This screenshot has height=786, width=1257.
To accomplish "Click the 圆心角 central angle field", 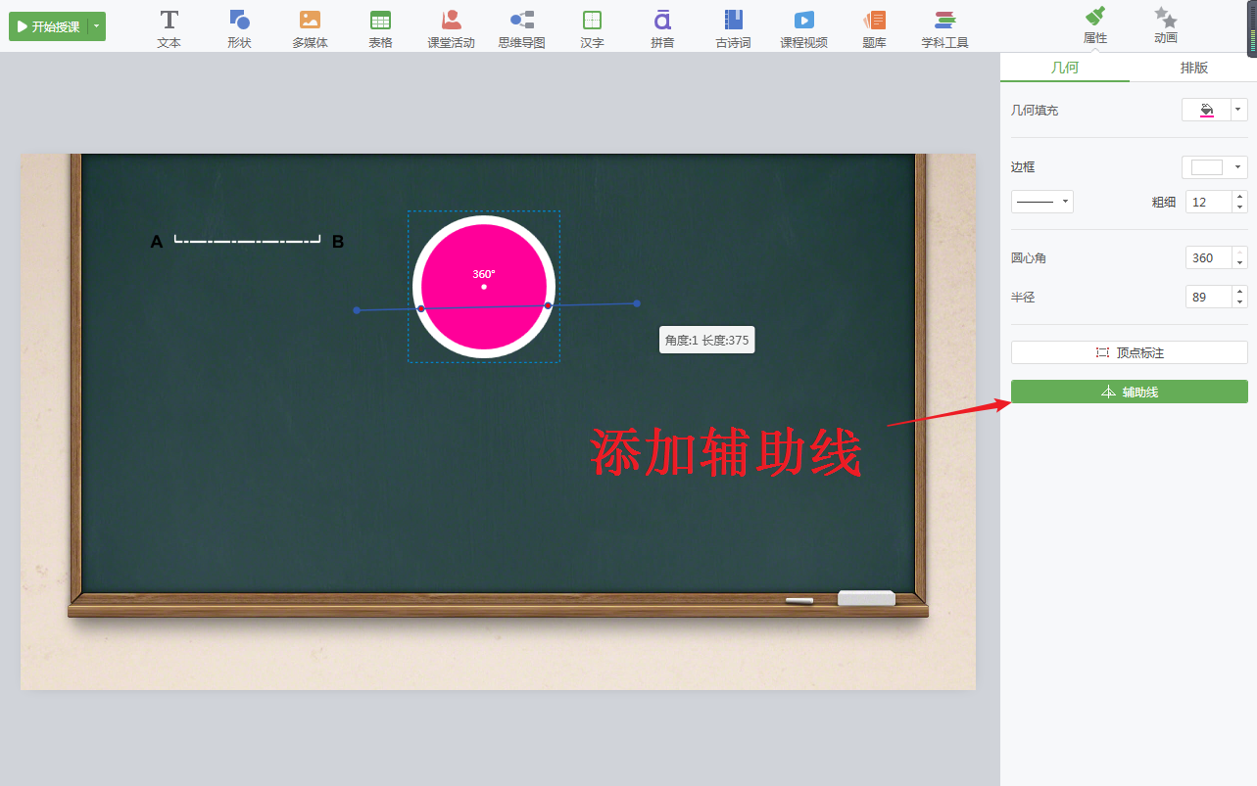I will click(1209, 258).
